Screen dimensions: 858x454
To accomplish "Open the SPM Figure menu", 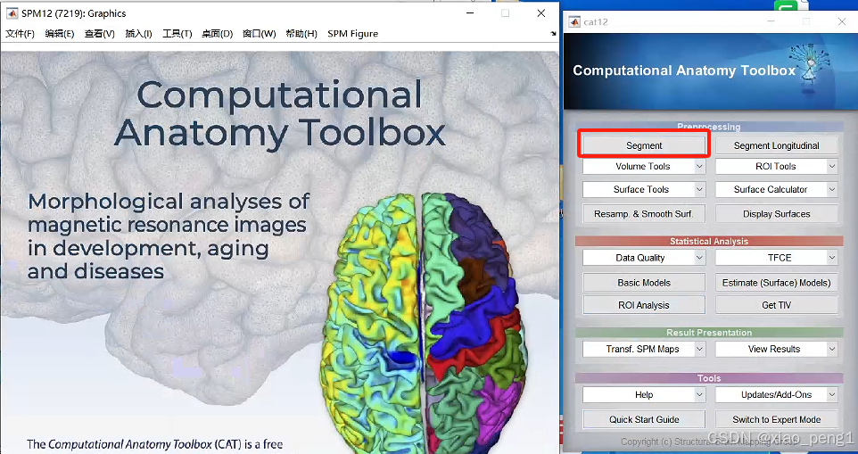I will (353, 33).
